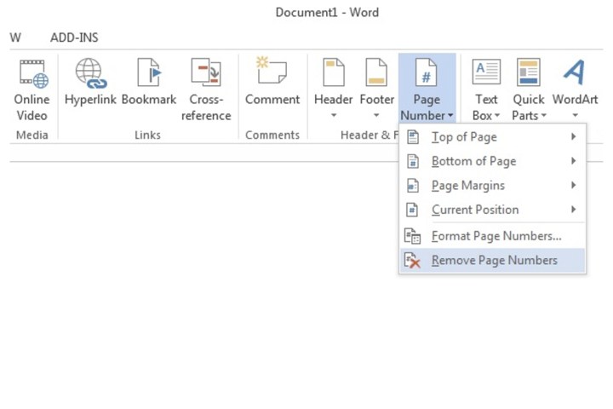Click Remove Page Numbers red X icon
The height and width of the screenshot is (409, 613).
point(412,260)
